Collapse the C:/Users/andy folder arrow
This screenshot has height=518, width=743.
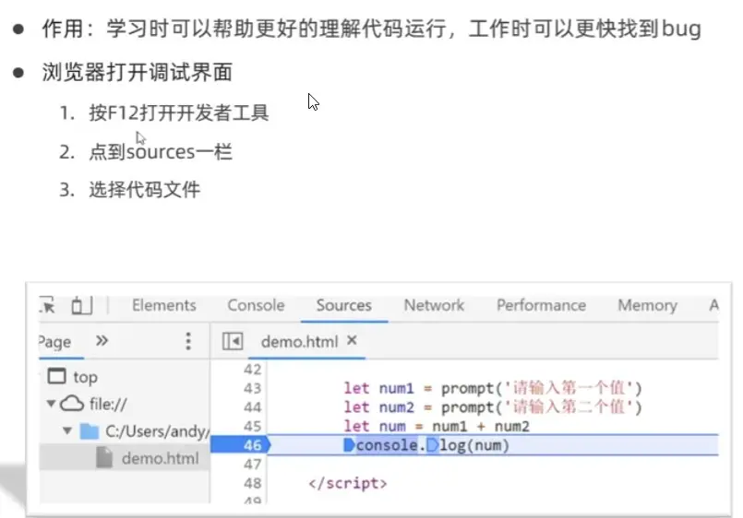tap(67, 430)
